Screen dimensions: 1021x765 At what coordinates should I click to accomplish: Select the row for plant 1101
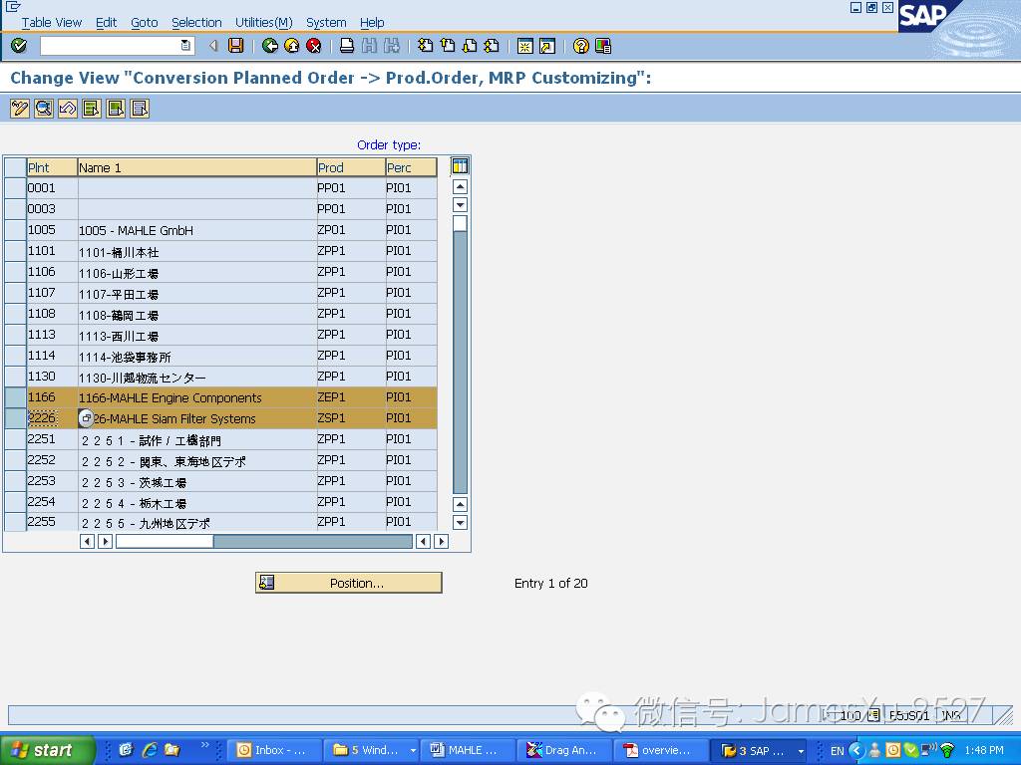[15, 250]
